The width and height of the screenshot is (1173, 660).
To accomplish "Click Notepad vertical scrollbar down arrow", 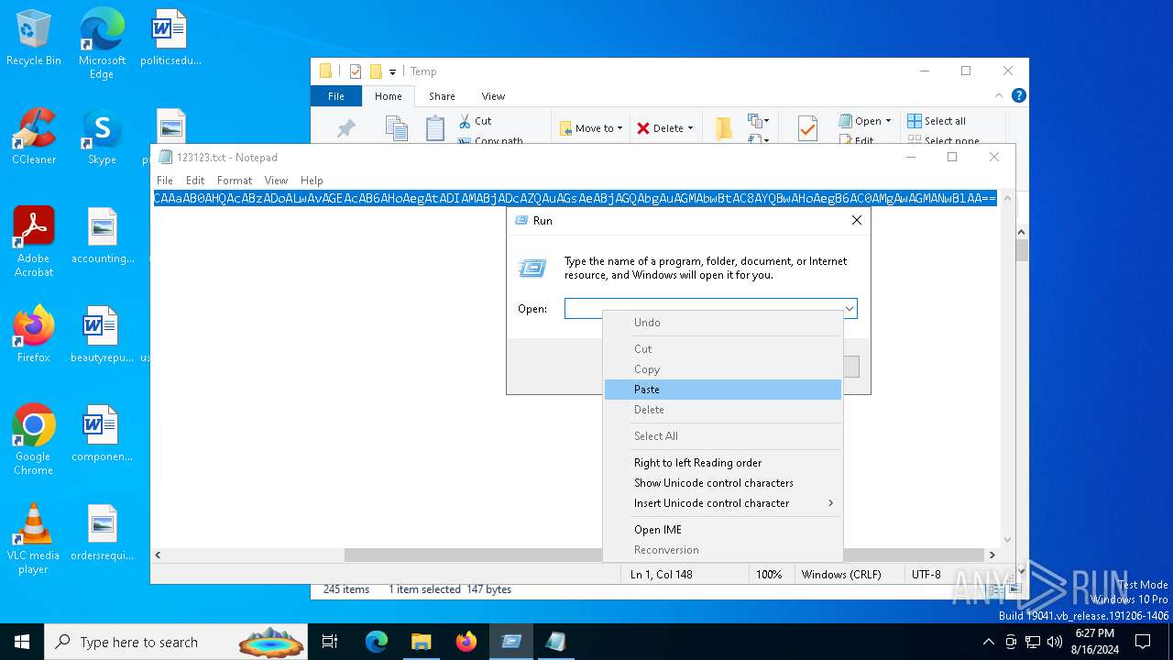I will click(1008, 540).
